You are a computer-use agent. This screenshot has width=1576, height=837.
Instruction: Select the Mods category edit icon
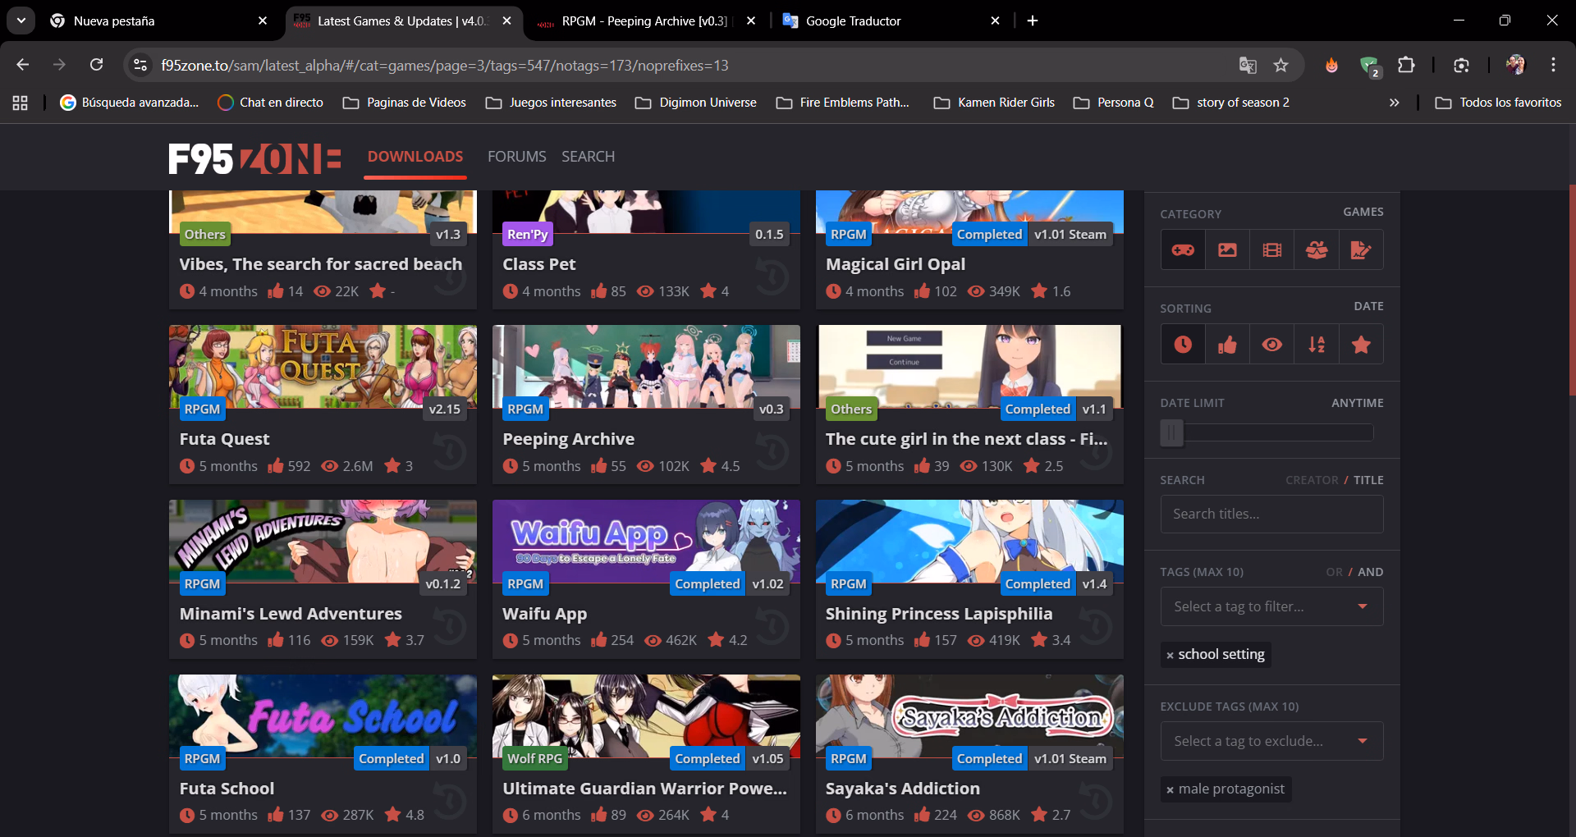[x=1361, y=250]
